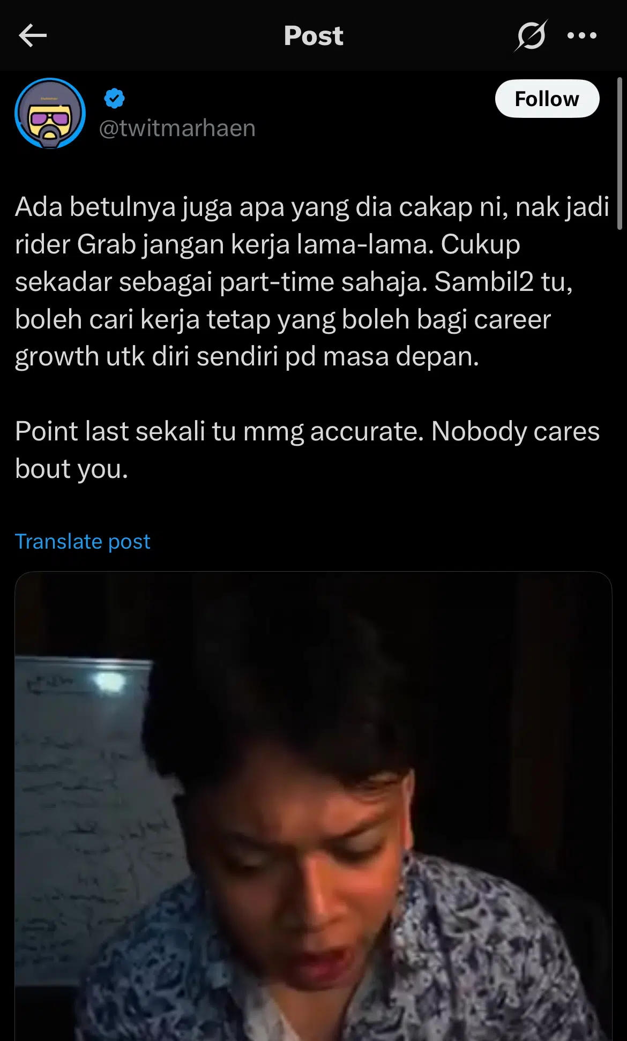Image resolution: width=627 pixels, height=1041 pixels.
Task: Open the three-dot more options menu
Action: coord(582,35)
